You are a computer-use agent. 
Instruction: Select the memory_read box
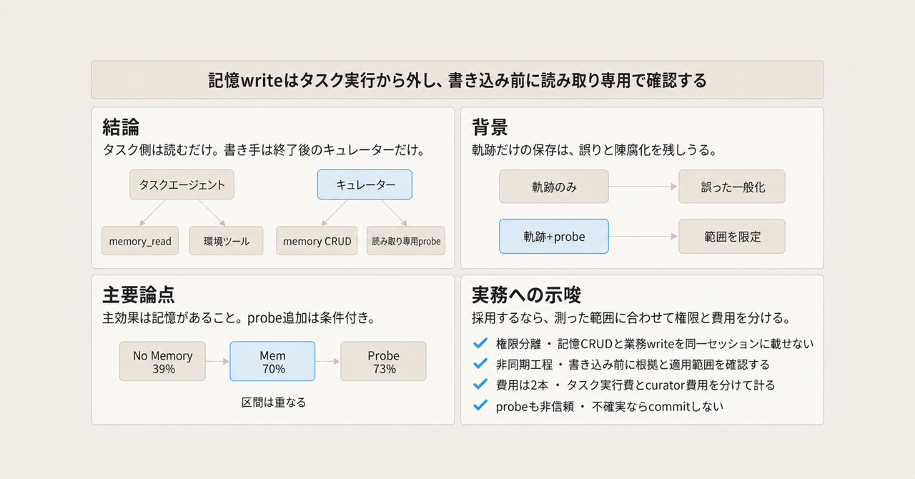[x=140, y=241]
